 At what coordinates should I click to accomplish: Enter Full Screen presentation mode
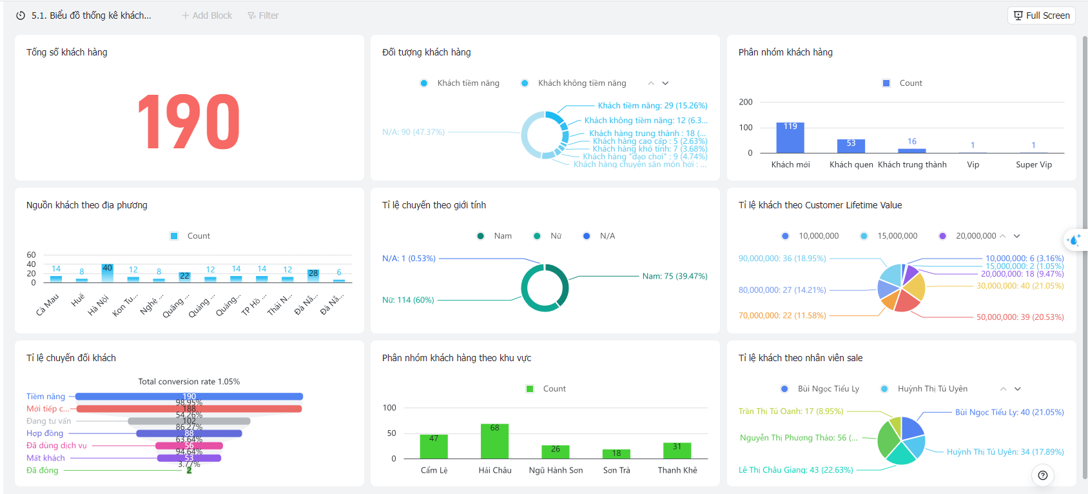pyautogui.click(x=1042, y=15)
